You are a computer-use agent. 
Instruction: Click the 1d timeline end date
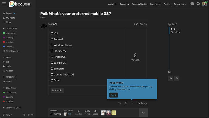[x=169, y=72]
